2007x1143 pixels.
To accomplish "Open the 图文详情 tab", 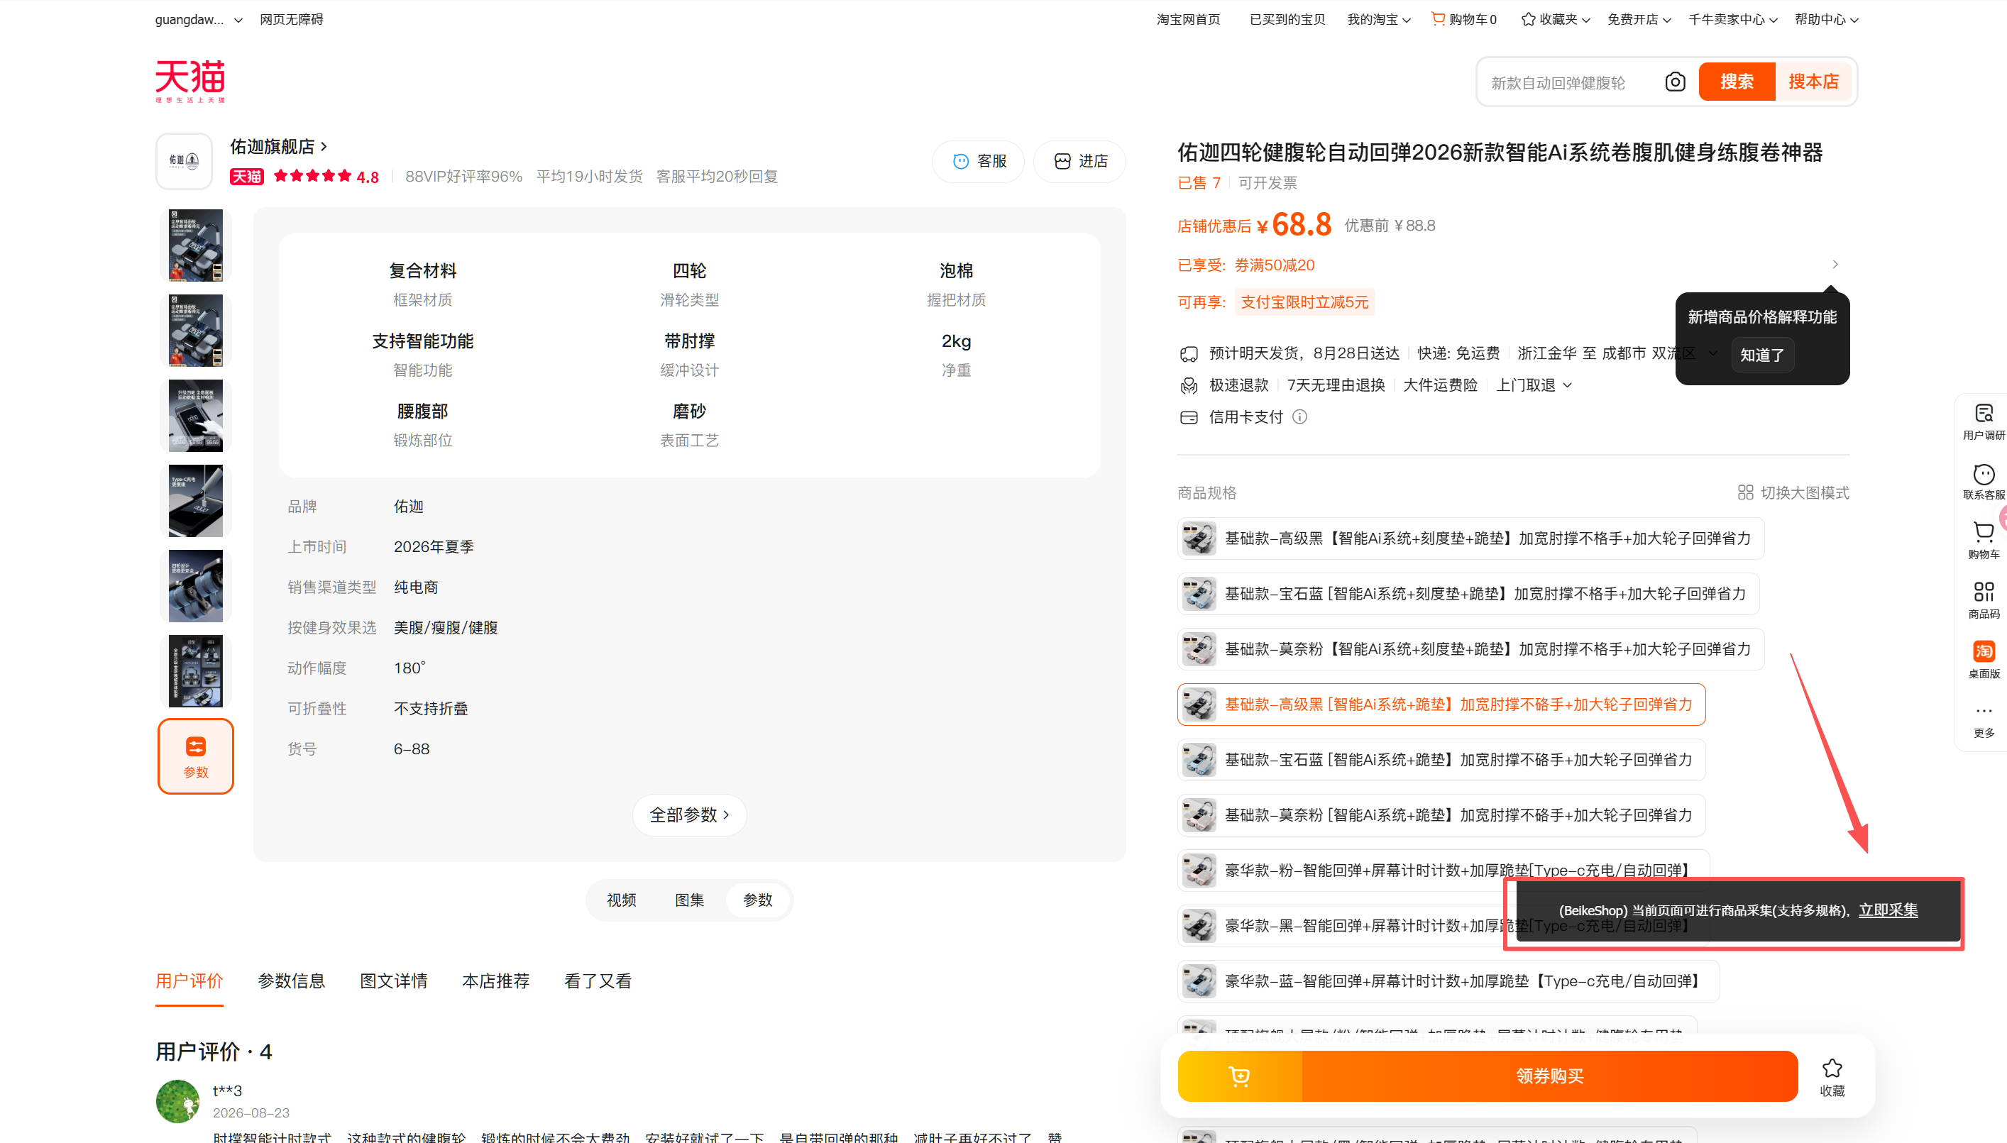I will (393, 981).
